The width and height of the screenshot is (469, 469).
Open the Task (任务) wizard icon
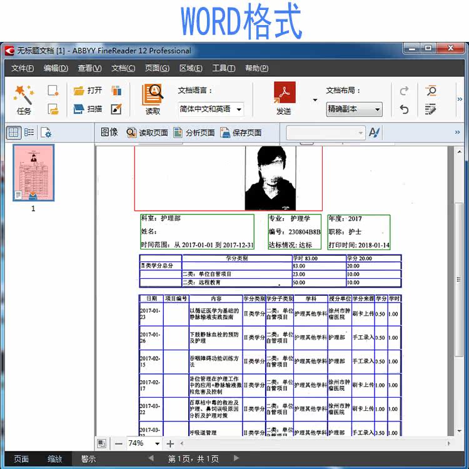click(24, 99)
